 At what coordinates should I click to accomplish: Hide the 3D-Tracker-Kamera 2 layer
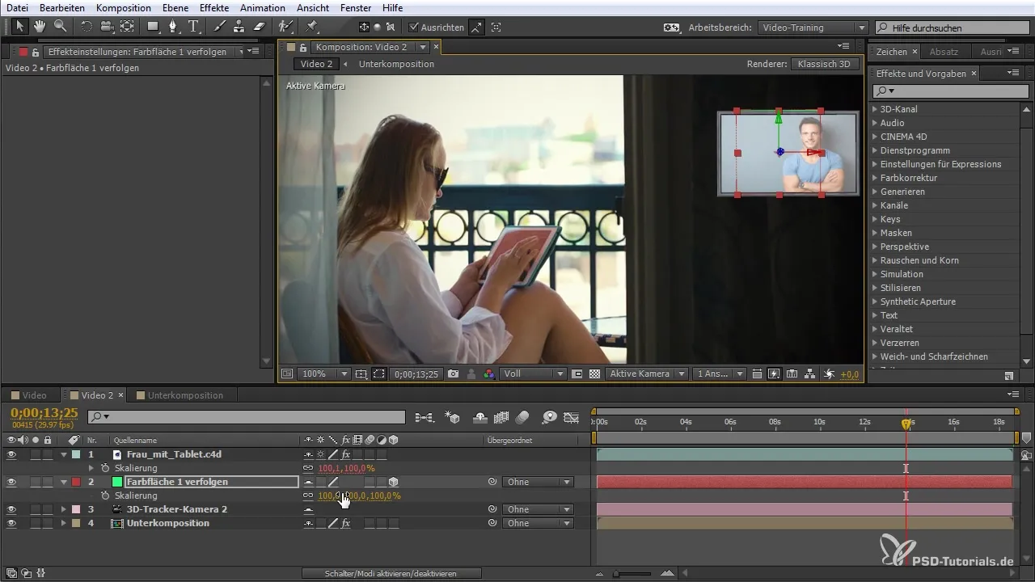11,509
